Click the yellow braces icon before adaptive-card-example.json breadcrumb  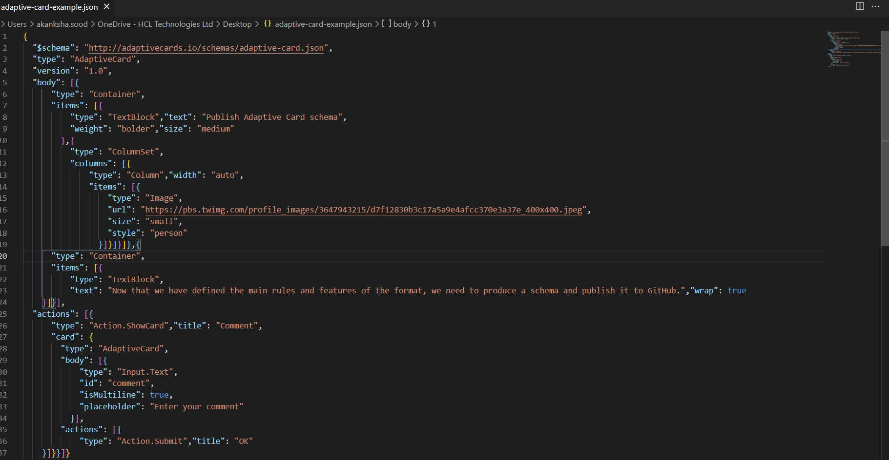(268, 23)
